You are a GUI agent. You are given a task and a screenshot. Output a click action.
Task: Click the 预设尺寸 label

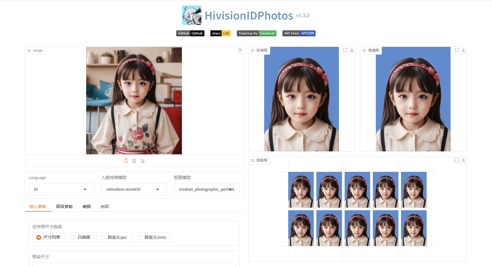point(41,257)
